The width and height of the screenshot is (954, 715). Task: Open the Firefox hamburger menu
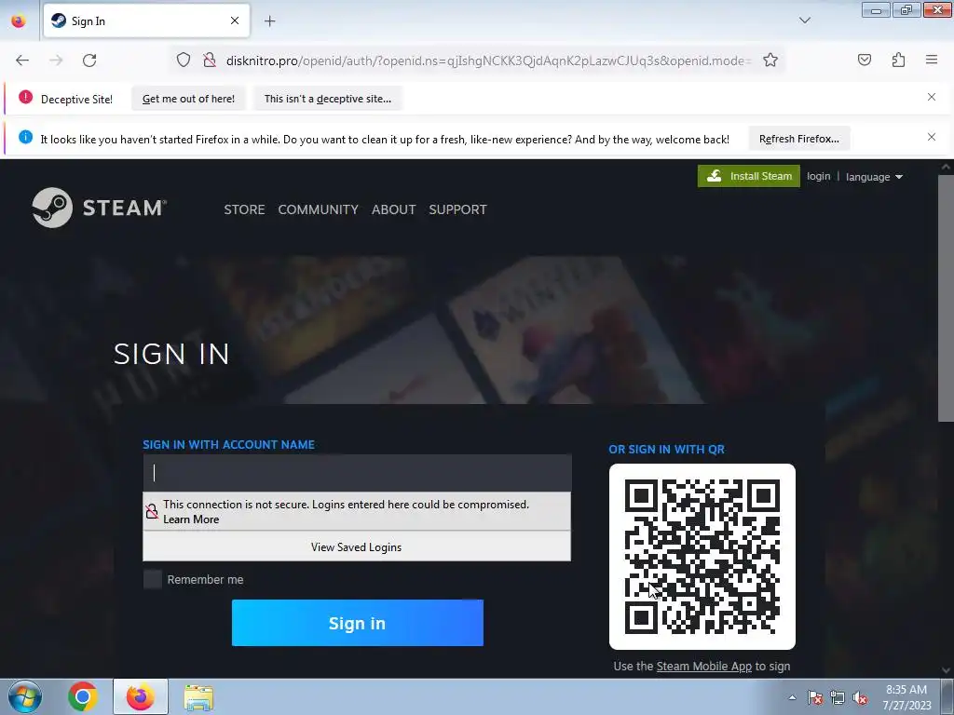point(932,60)
